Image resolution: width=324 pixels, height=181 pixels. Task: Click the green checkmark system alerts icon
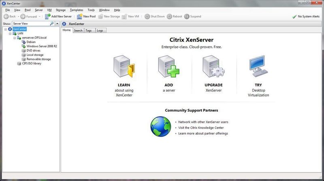click(x=294, y=17)
